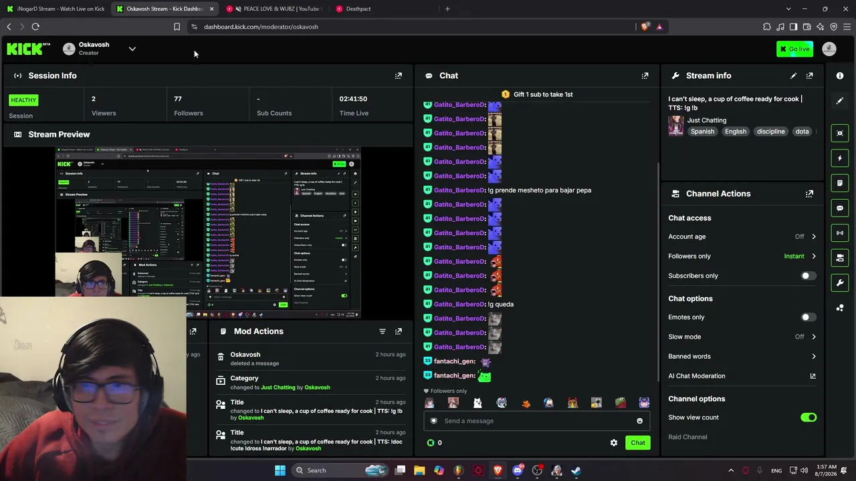
Task: Expand the Oskavosh Creator account dropdown
Action: click(132, 49)
